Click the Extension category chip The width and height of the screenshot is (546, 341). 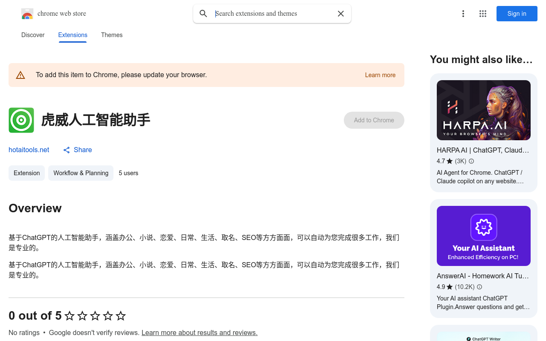point(26,173)
